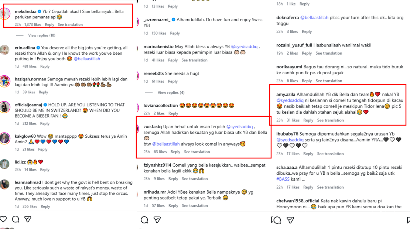Open mekdindaa's profile picture
This screenshot has height=229, width=410.
pos(5,14)
